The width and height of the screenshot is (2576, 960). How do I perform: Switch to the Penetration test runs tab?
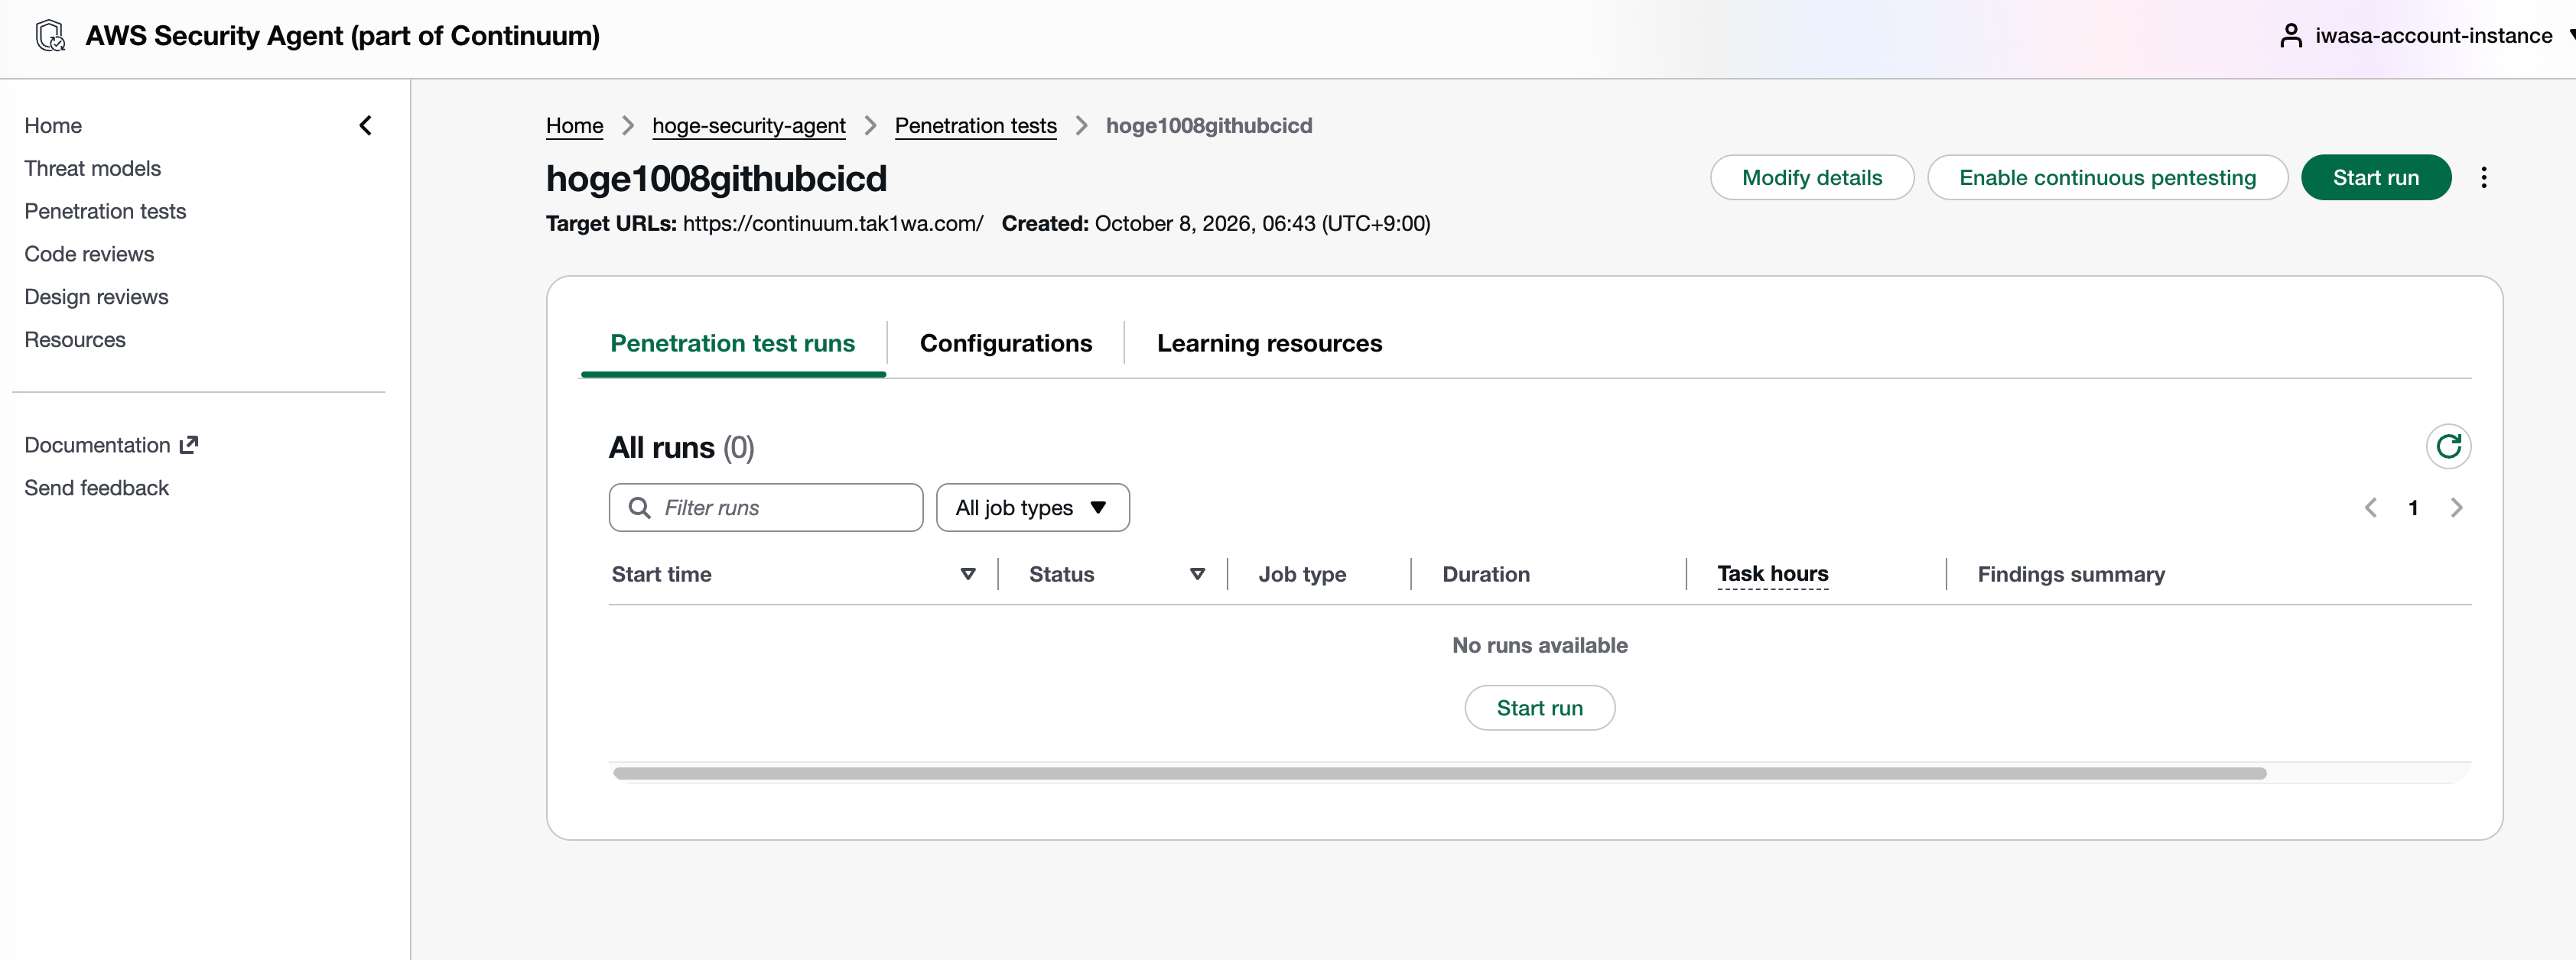732,344
